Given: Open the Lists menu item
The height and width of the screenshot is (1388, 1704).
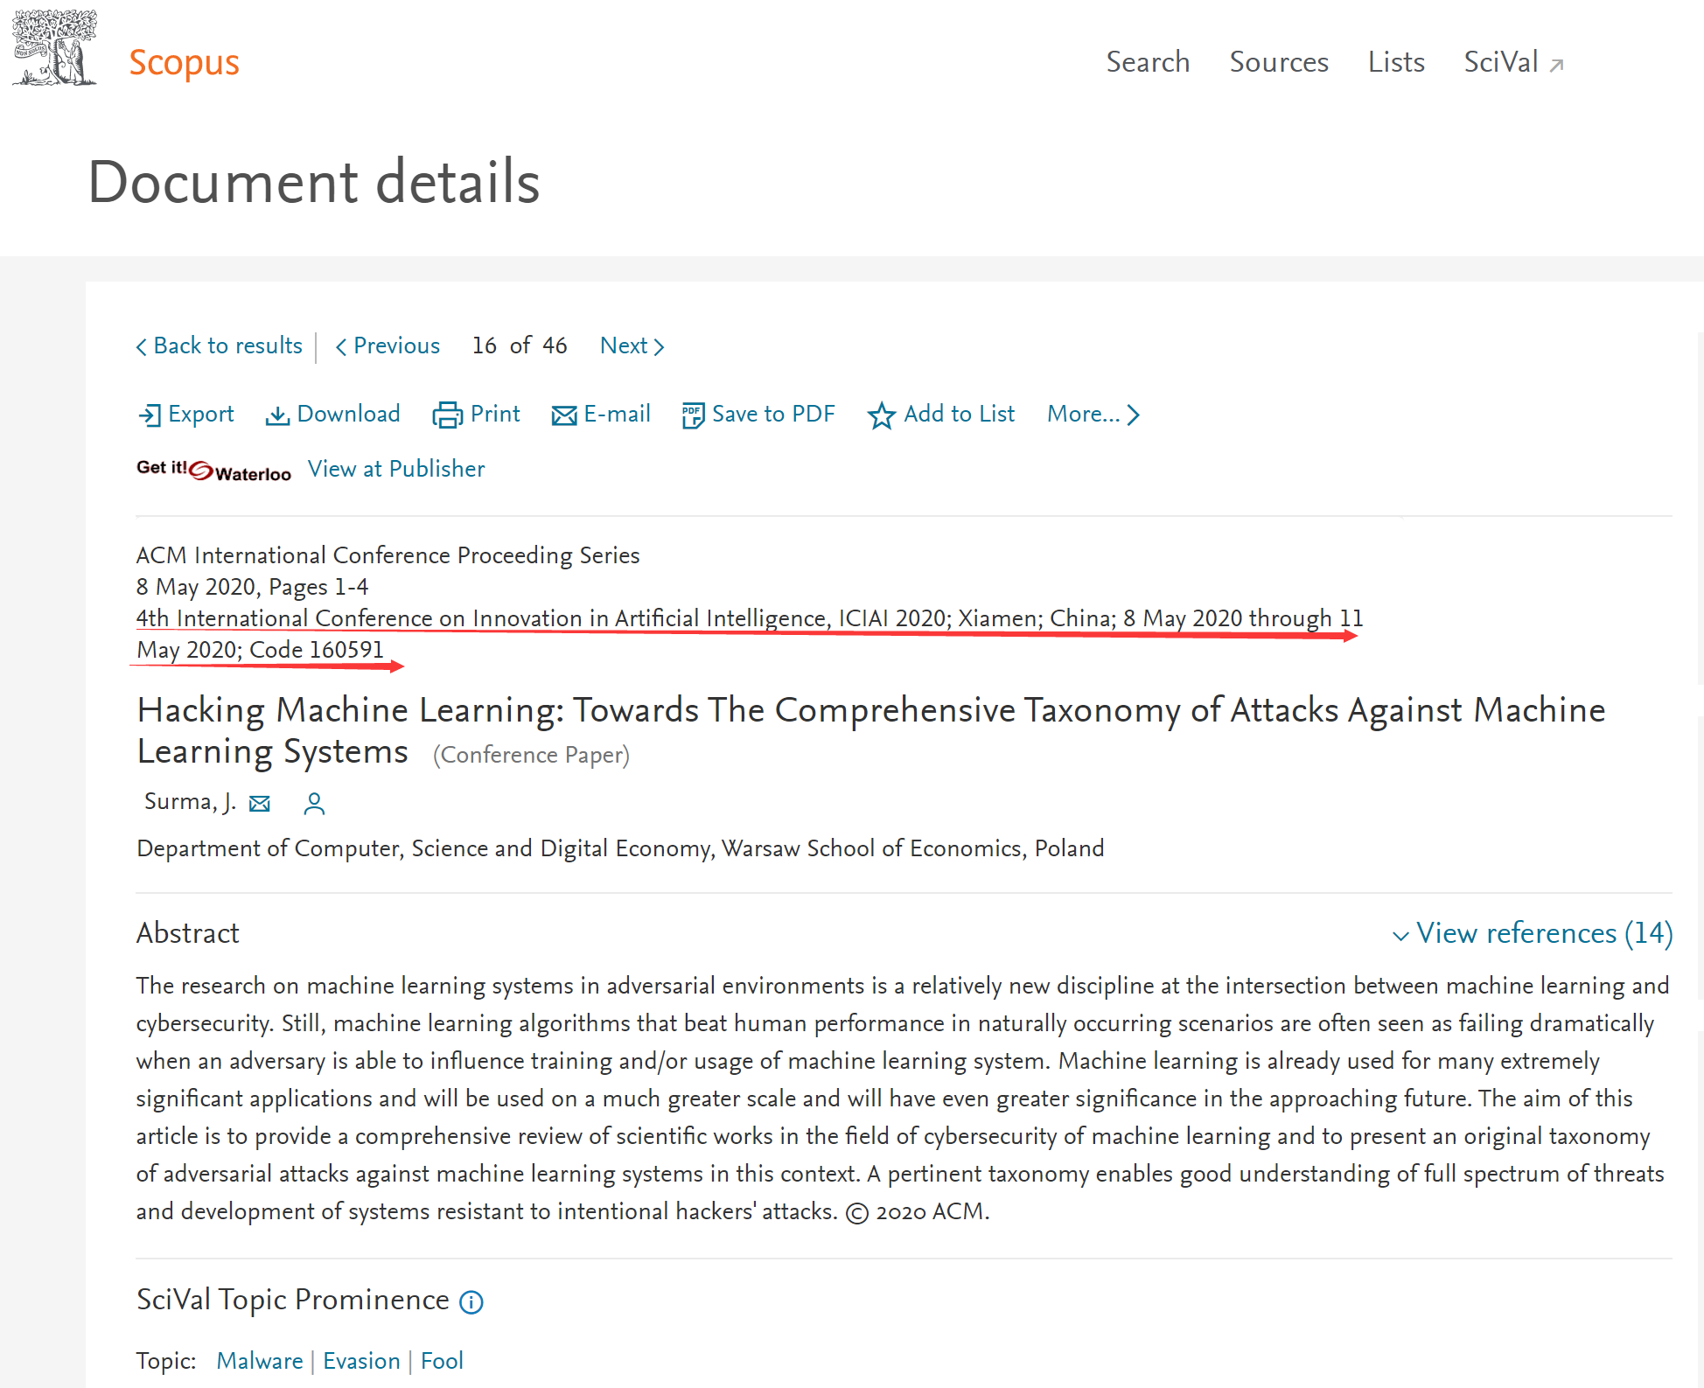Looking at the screenshot, I should [x=1396, y=62].
